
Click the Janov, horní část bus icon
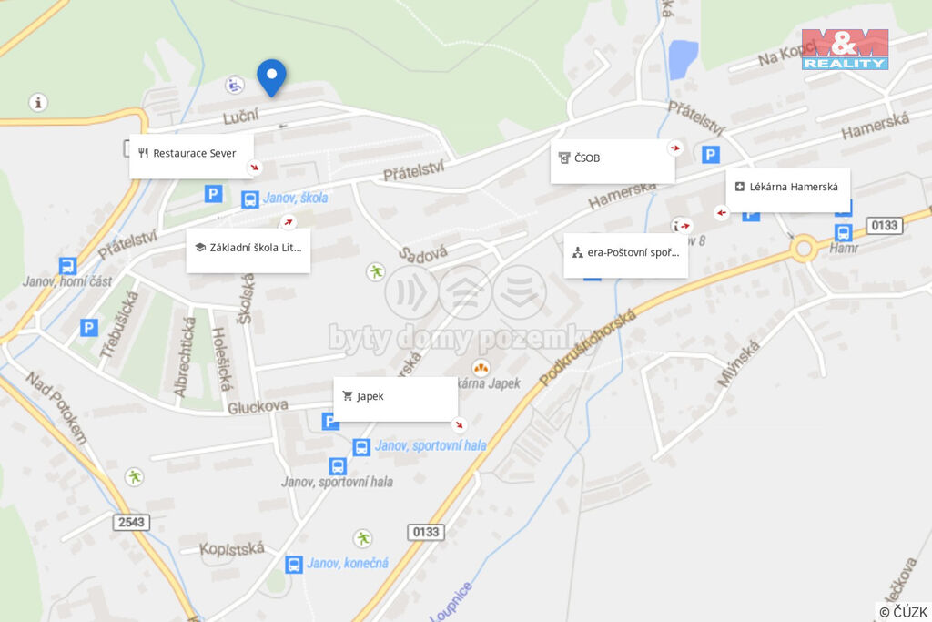coord(67,265)
